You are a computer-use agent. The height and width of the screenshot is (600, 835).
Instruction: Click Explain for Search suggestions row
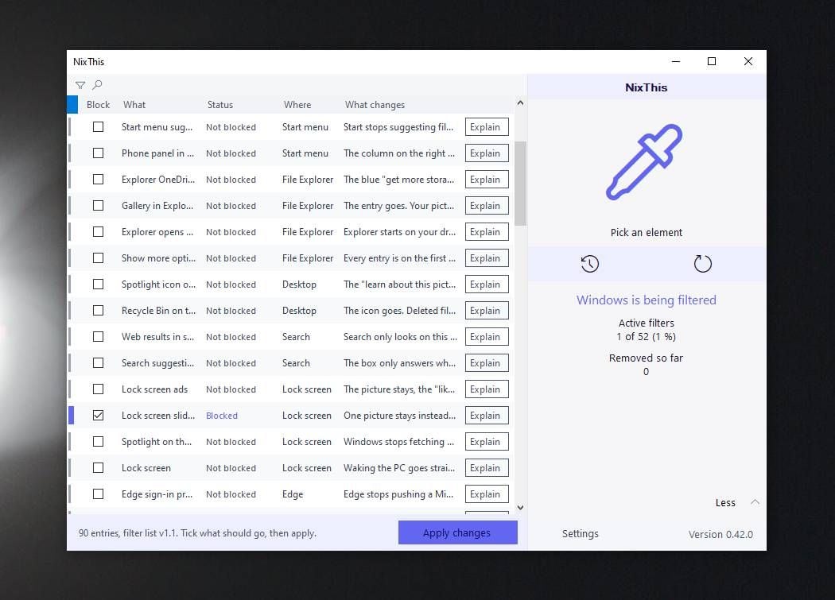(x=487, y=363)
